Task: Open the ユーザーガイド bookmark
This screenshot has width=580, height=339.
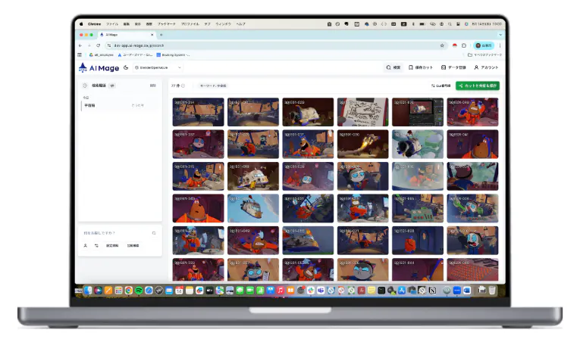Action: point(135,54)
